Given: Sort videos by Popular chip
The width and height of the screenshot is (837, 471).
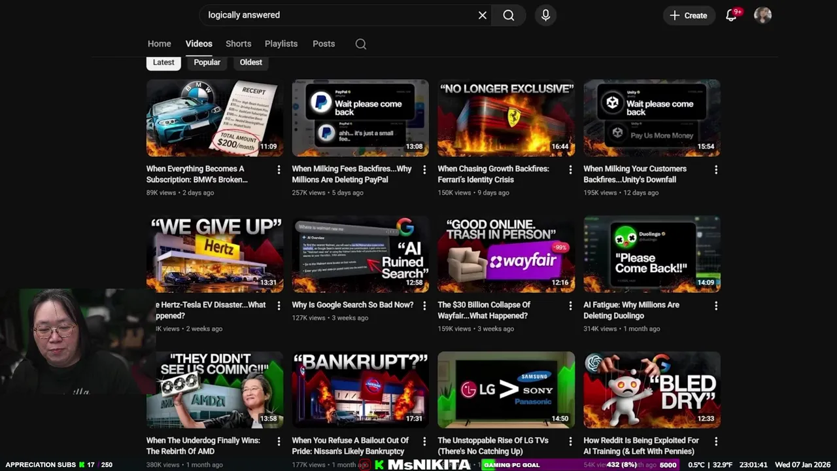Looking at the screenshot, I should (207, 62).
